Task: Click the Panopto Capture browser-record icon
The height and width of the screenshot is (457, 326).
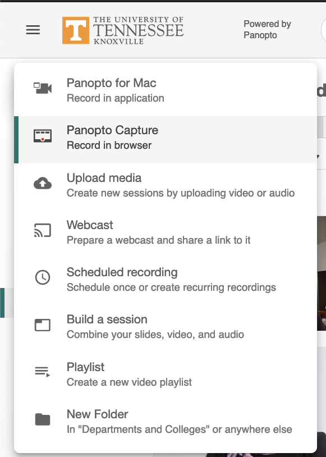Action: tap(43, 136)
